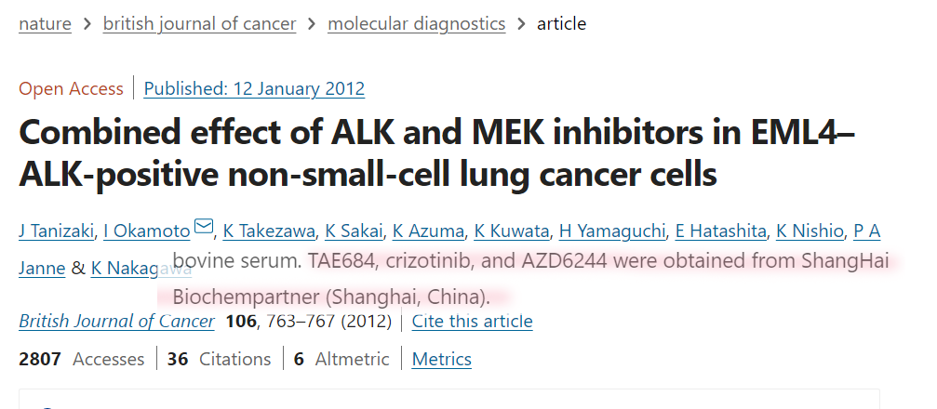
Task: Click the email envelope icon after I Okamoto
Action: pyautogui.click(x=204, y=226)
